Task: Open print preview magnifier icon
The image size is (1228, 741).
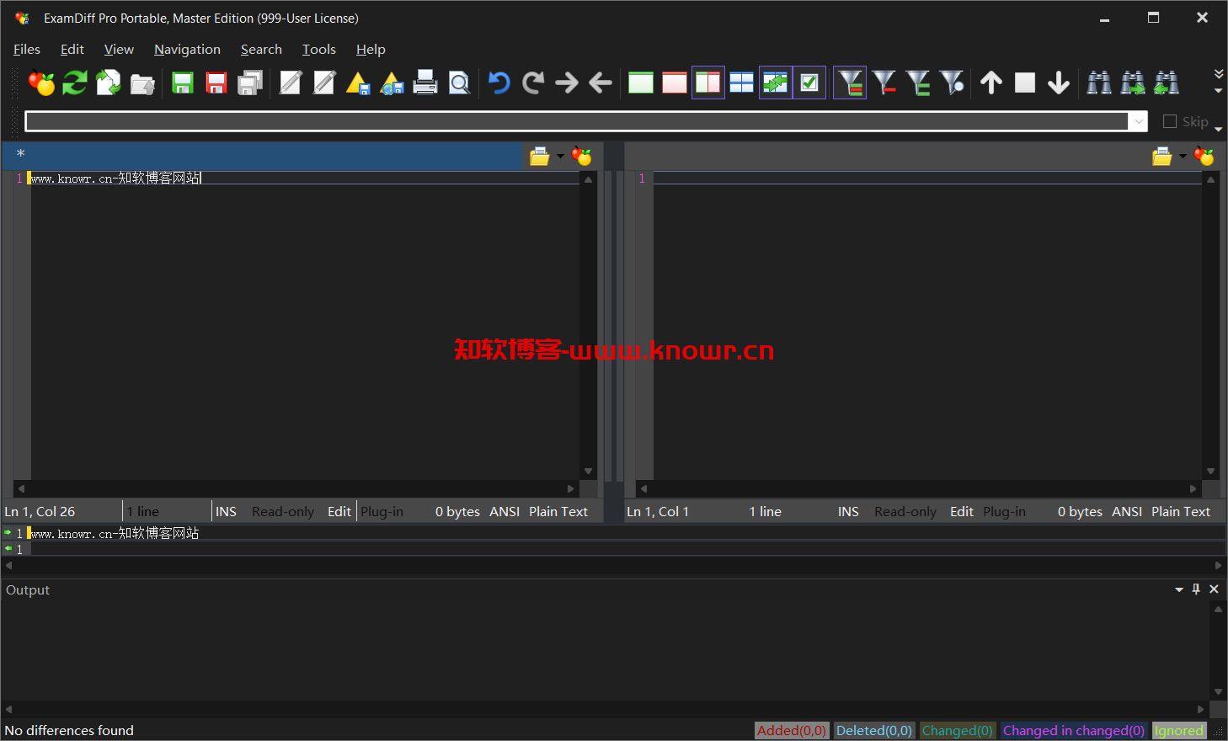Action: point(459,83)
